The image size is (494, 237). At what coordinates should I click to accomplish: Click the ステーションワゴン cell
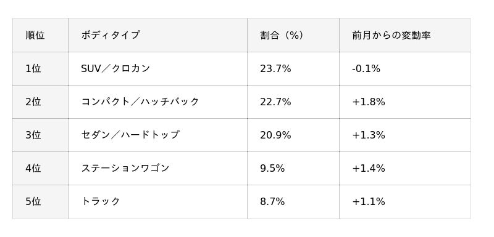pos(157,168)
